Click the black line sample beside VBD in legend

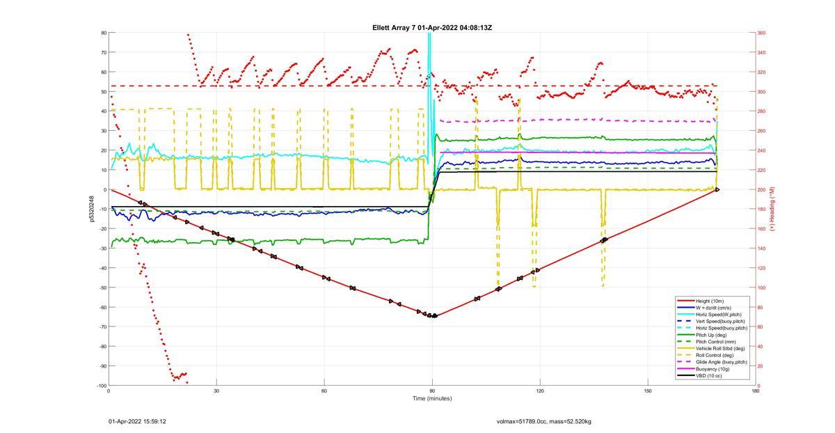(685, 375)
